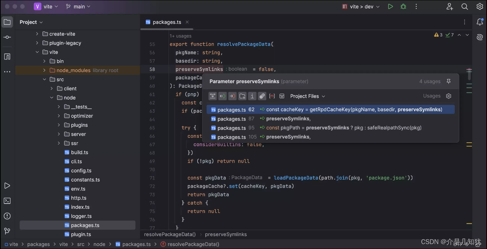The image size is (487, 249).
Task: Open the Structure tool window icon
Action: 7,57
